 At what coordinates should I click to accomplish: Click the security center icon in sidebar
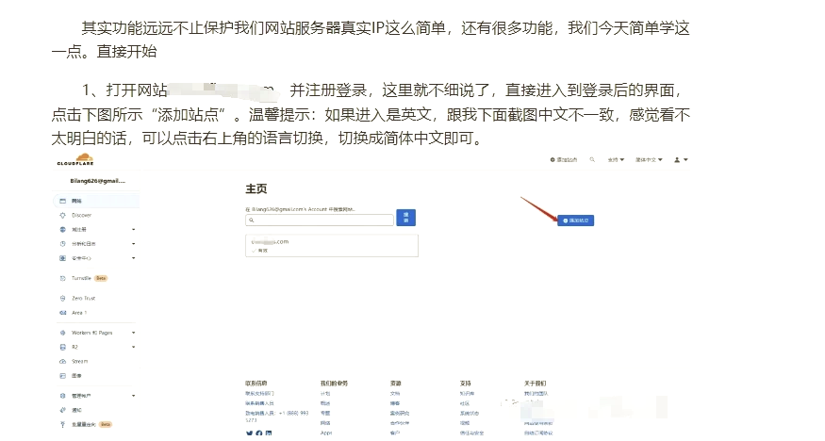point(62,258)
